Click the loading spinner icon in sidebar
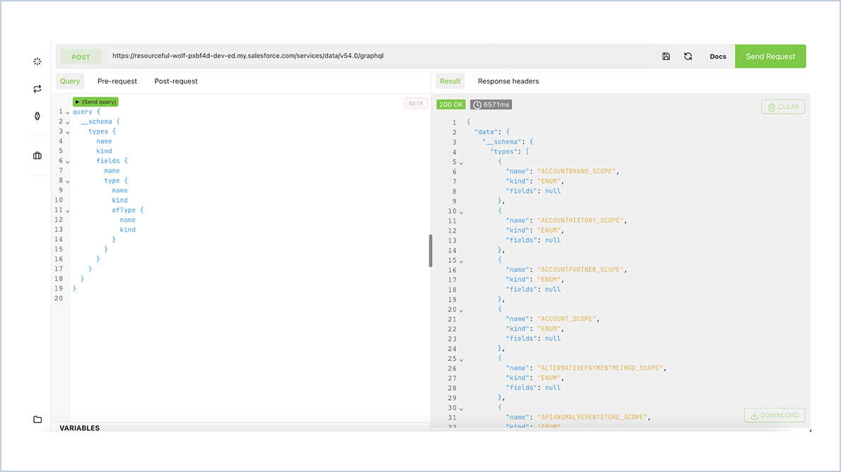 coord(37,61)
